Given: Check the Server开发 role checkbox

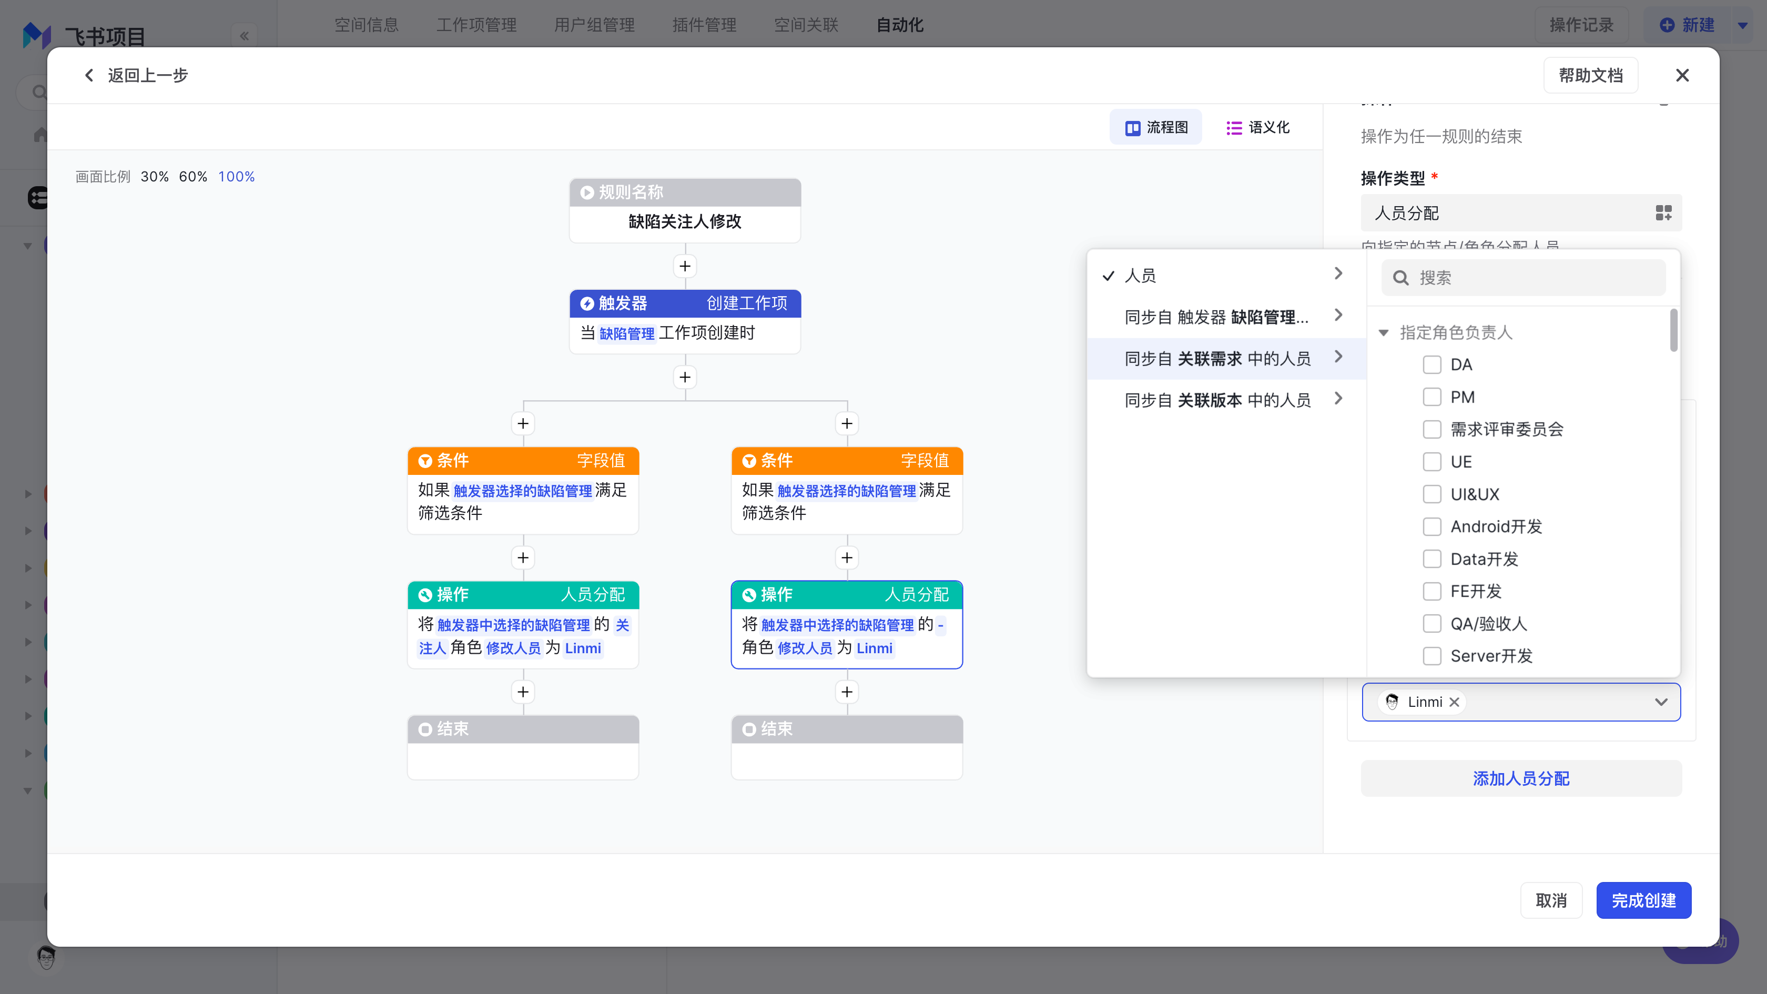Looking at the screenshot, I should pos(1431,656).
